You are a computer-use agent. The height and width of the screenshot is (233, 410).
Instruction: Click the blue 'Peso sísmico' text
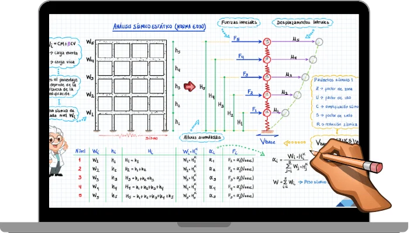coord(315,182)
